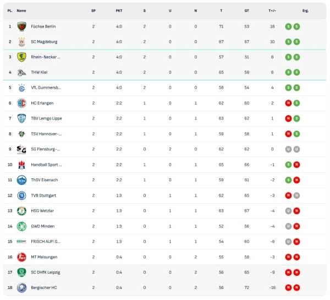Click the Füchse Berlin club logo
Image resolution: width=330 pixels, height=300 pixels.
pyautogui.click(x=21, y=26)
